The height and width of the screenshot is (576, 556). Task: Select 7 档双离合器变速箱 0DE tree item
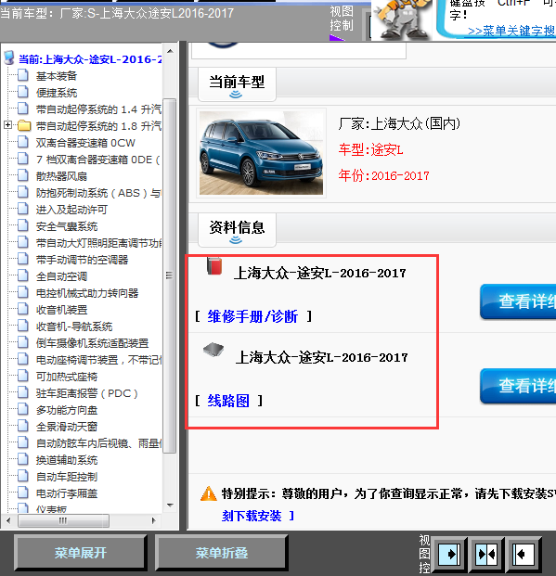pyautogui.click(x=97, y=160)
